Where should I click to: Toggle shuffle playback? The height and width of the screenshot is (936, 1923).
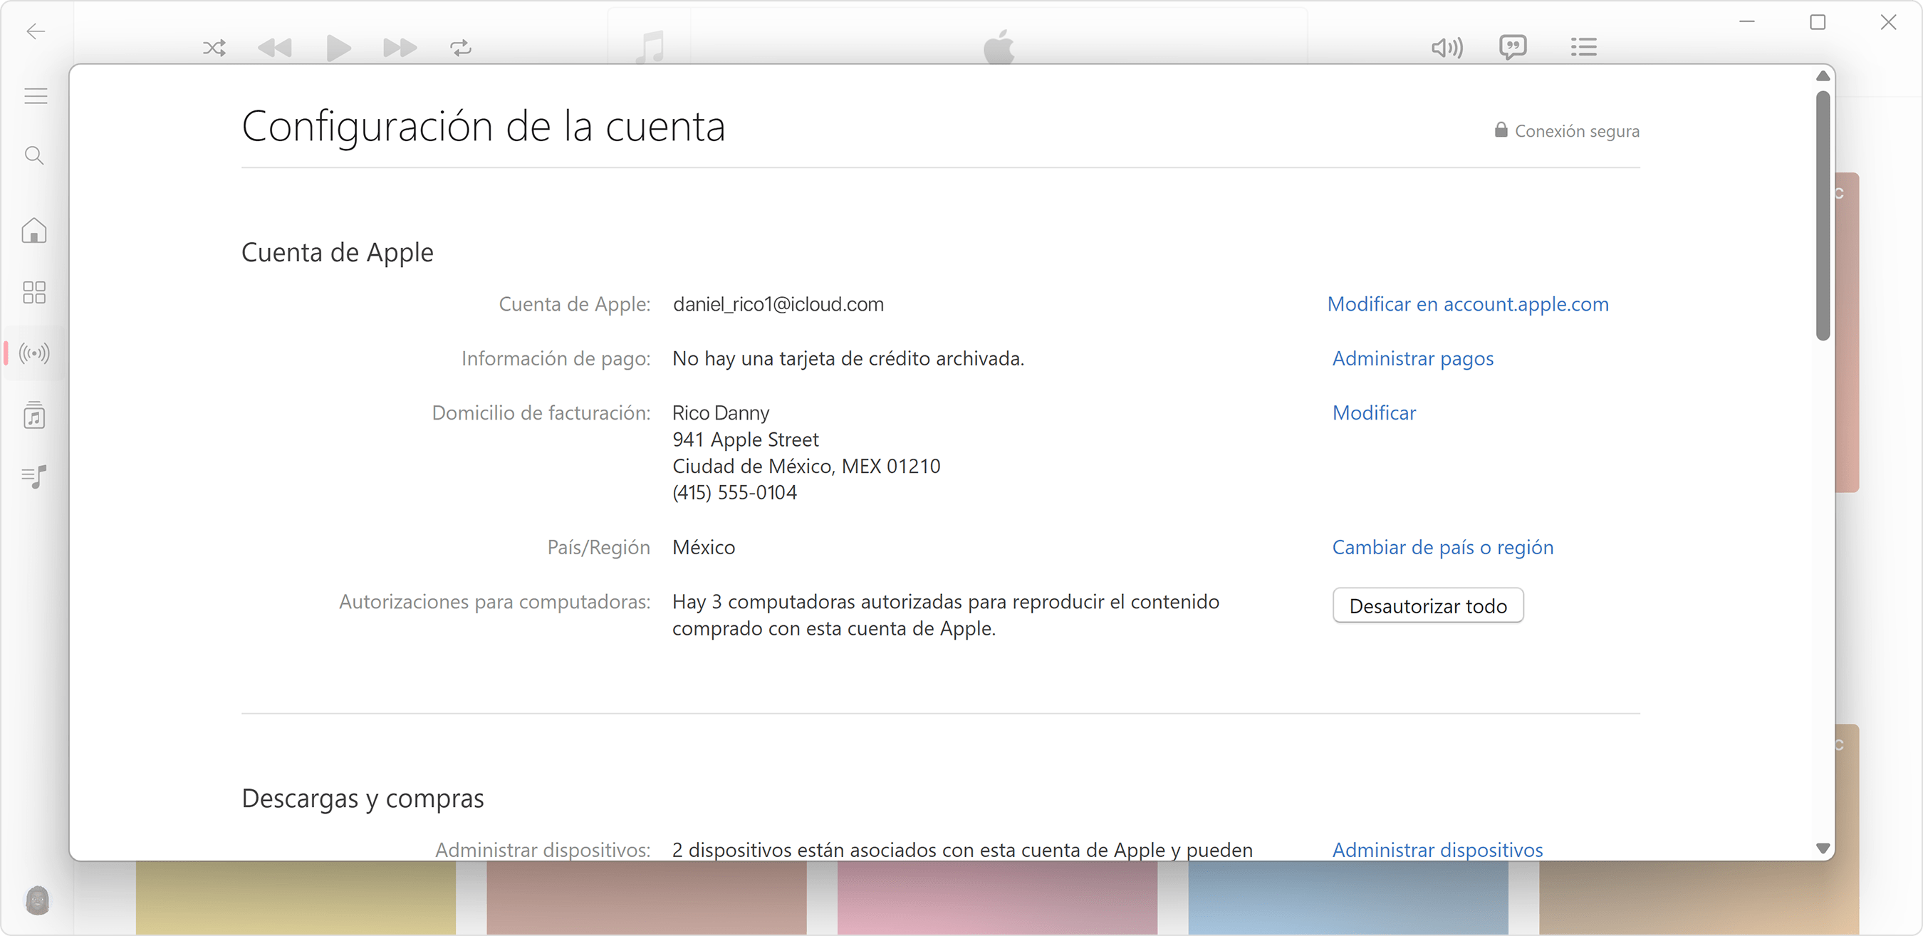click(214, 48)
